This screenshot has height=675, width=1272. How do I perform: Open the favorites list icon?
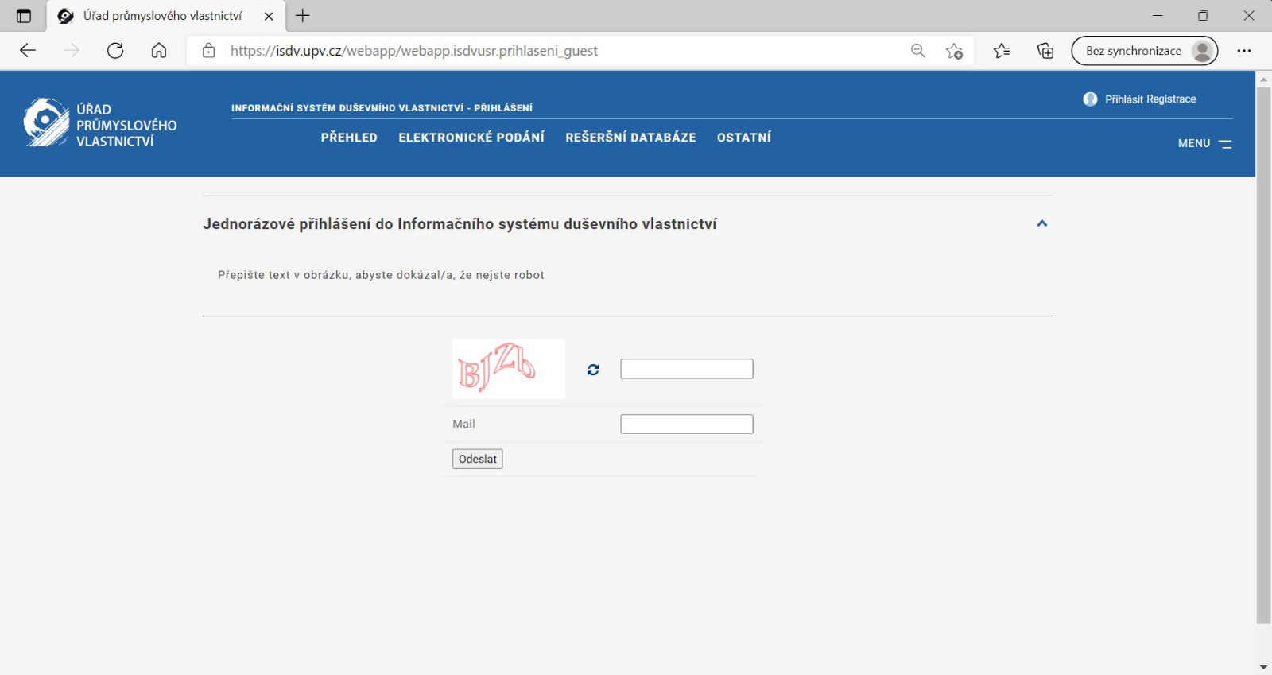point(1002,51)
